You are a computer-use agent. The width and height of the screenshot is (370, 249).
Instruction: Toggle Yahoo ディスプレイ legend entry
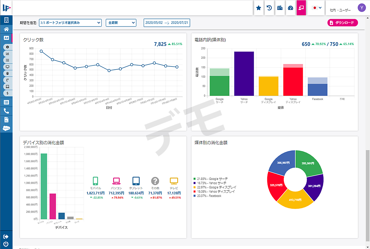tap(214, 192)
